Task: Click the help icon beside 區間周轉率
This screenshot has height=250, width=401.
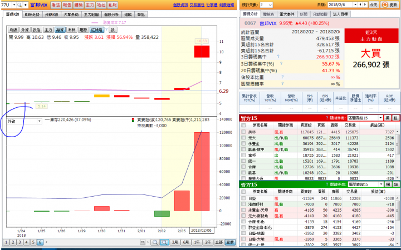Action: click(x=282, y=83)
